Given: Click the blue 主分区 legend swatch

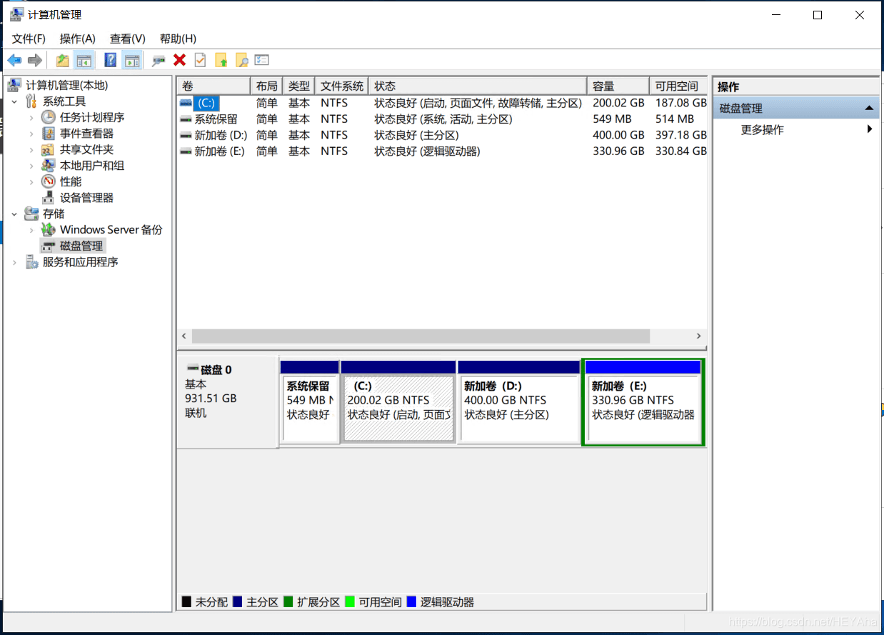Looking at the screenshot, I should pos(238,601).
